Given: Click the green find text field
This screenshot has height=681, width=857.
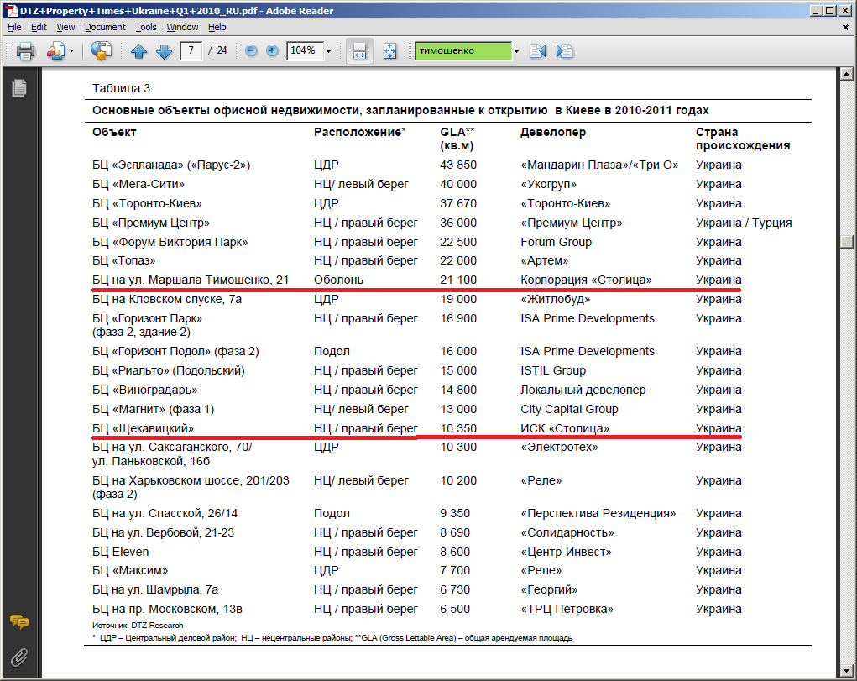Looking at the screenshot, I should pyautogui.click(x=463, y=51).
